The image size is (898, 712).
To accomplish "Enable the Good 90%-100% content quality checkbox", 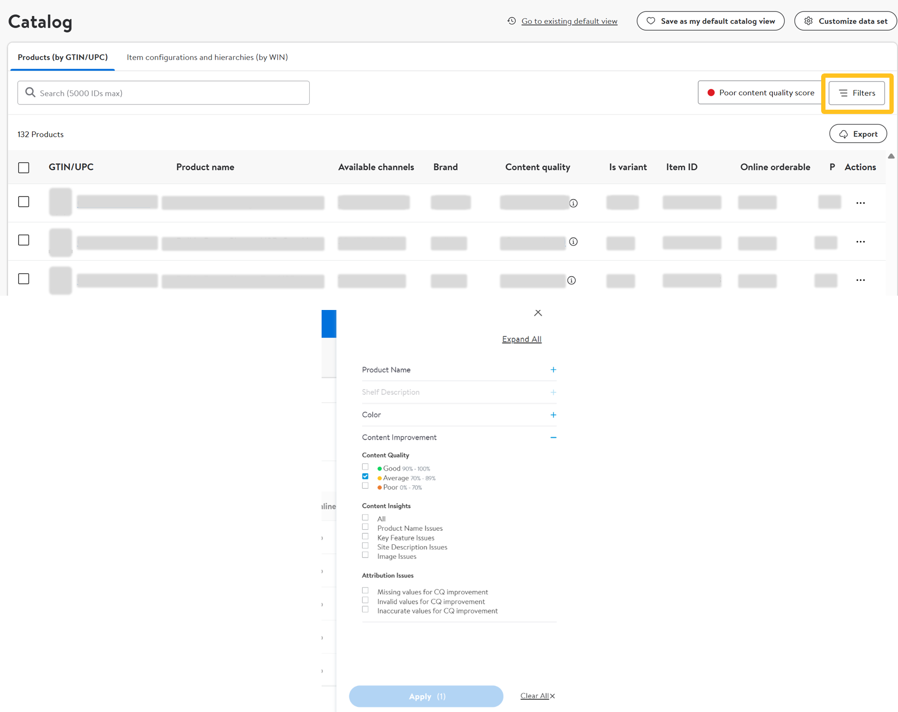I will click(365, 467).
